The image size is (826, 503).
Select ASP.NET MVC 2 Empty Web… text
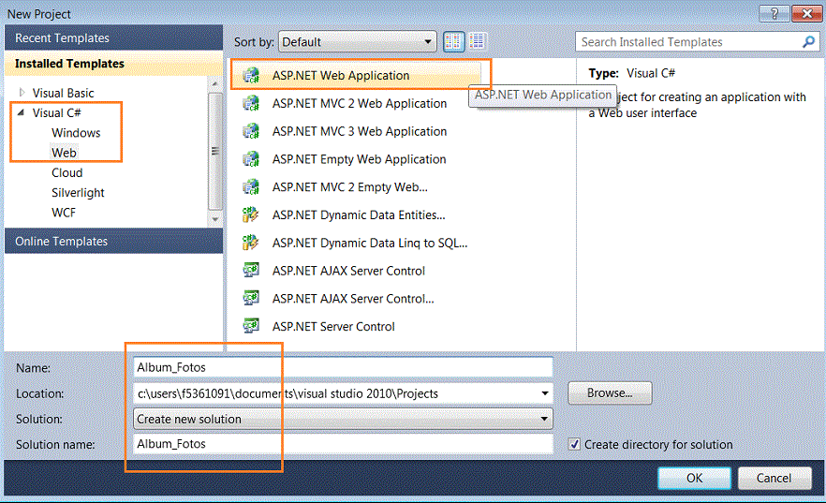[x=350, y=187]
